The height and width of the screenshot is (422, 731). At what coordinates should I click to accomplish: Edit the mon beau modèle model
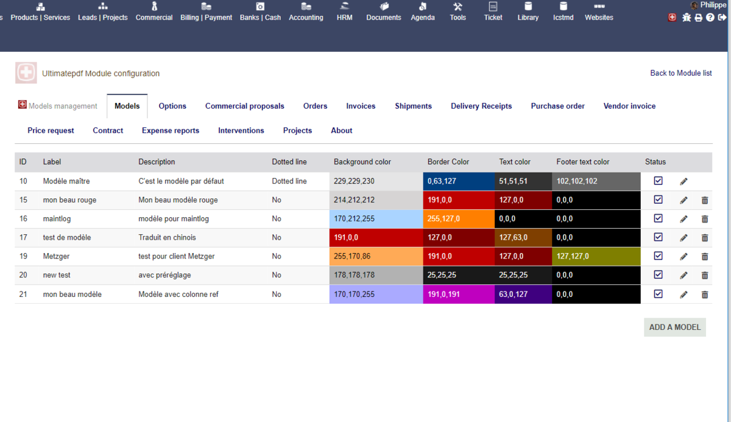click(x=684, y=295)
